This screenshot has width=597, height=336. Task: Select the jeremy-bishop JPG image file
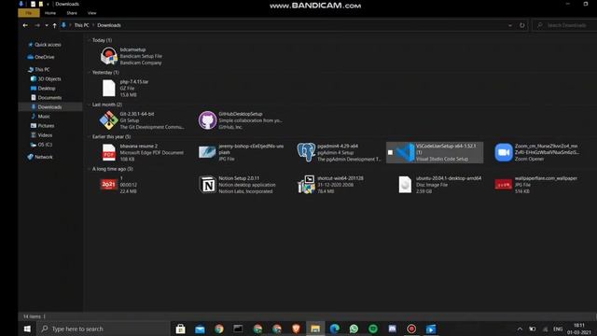click(241, 152)
